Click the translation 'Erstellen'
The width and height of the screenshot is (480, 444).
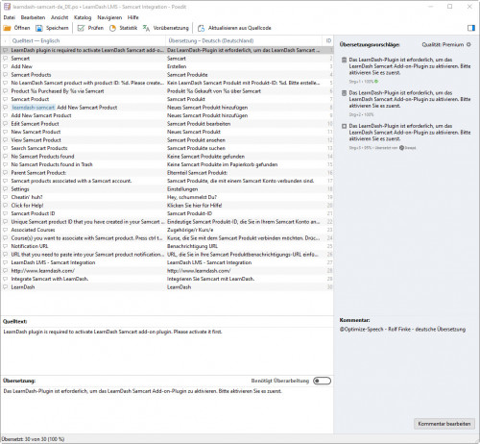177,66
